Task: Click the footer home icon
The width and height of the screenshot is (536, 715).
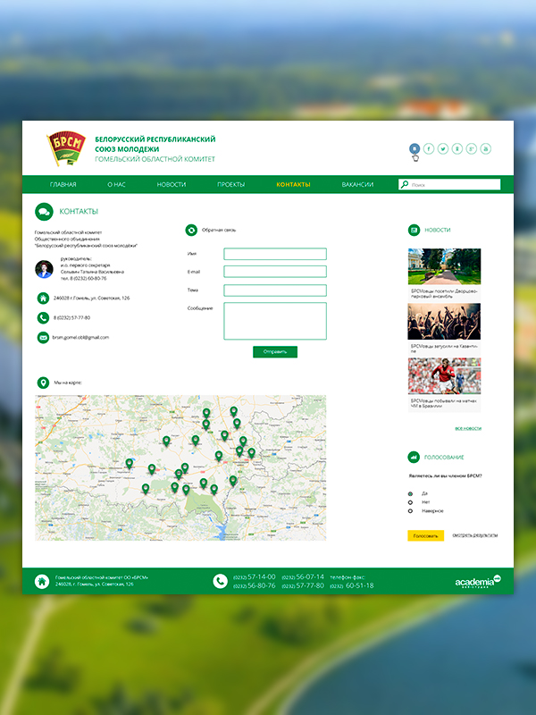Action: pyautogui.click(x=41, y=582)
